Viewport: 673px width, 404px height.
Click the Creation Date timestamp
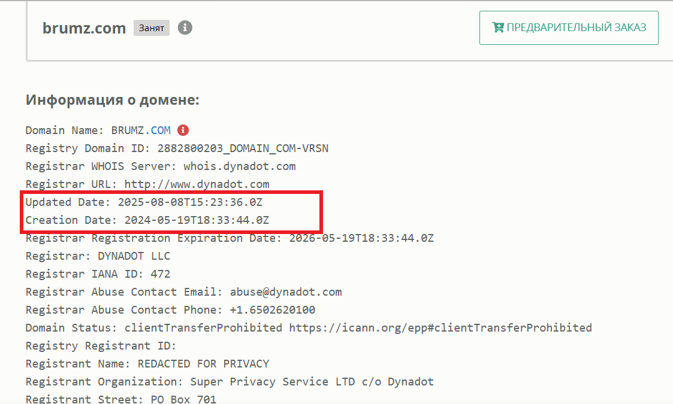[x=197, y=220]
